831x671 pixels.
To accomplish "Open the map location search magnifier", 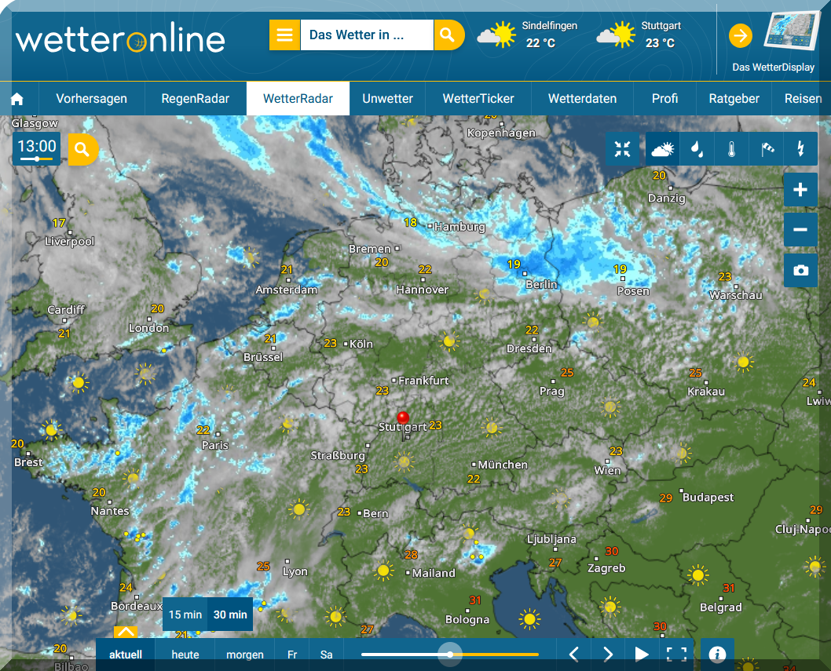I will pyautogui.click(x=82, y=149).
